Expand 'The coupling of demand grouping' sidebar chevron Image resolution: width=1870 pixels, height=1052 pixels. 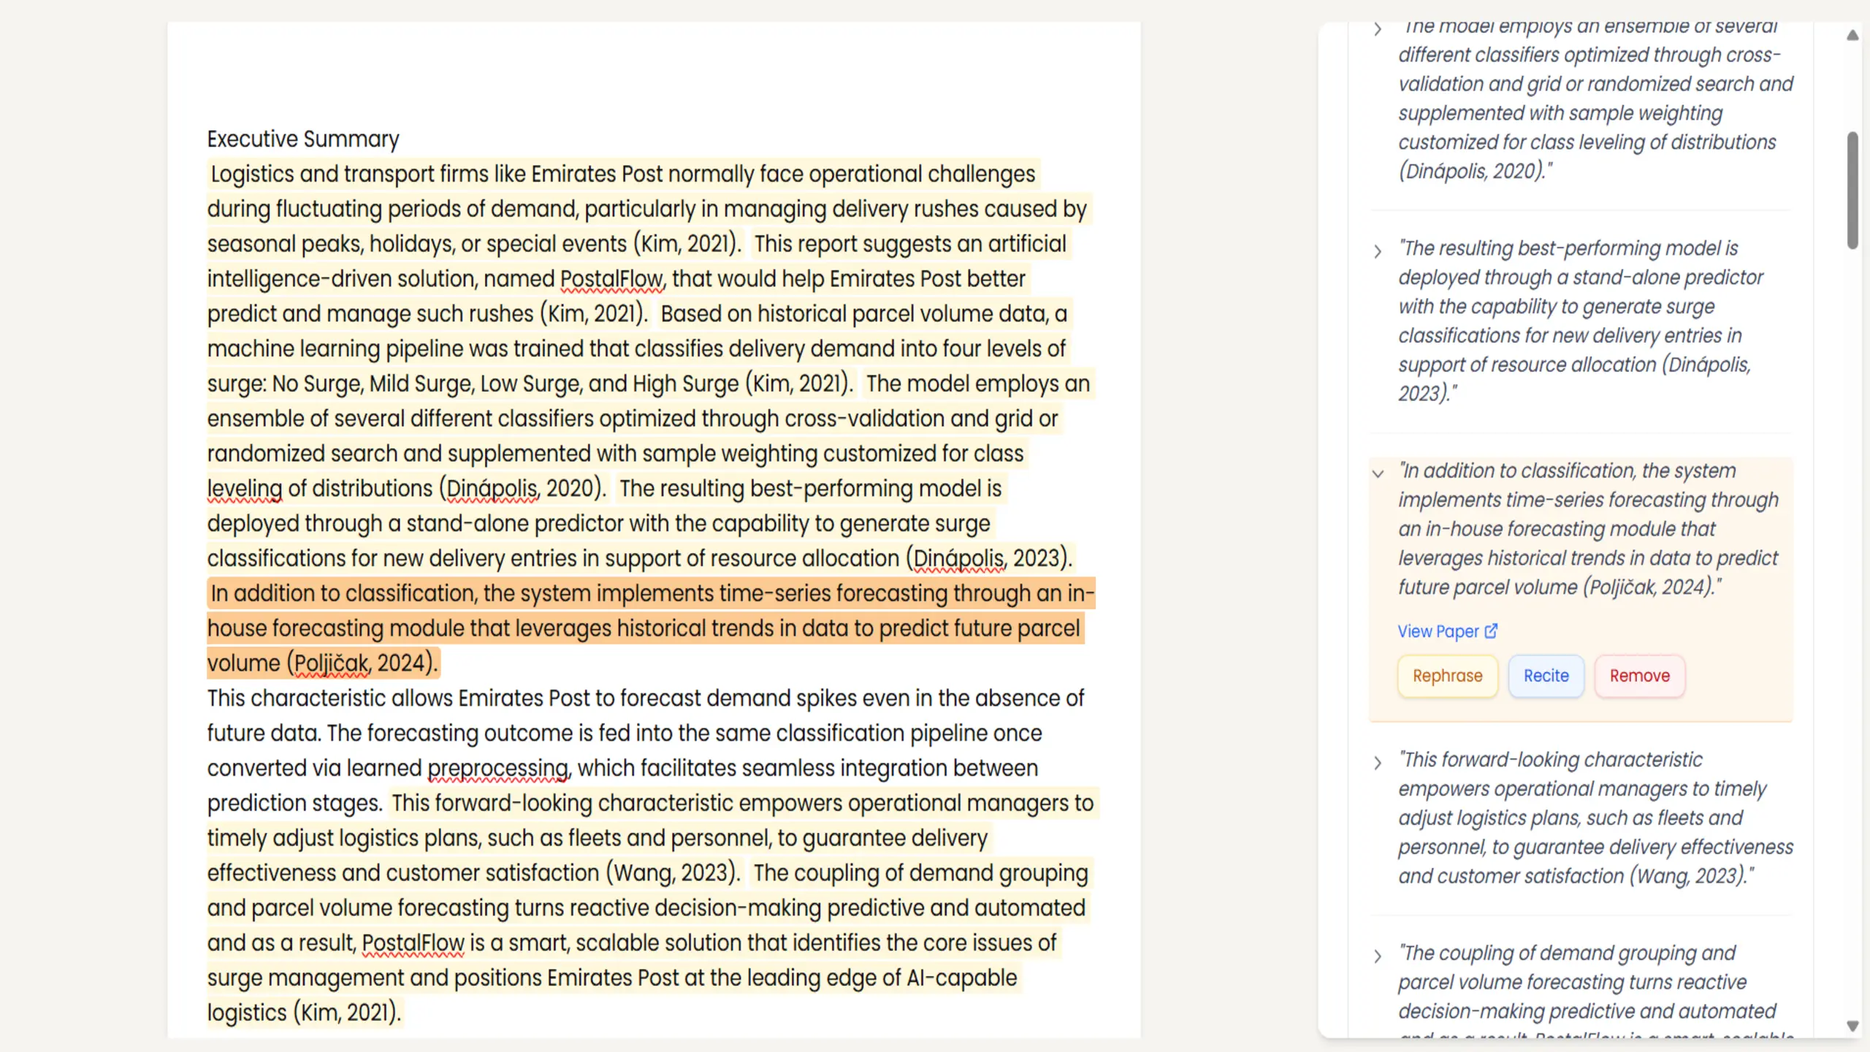tap(1378, 956)
